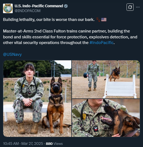Click the gold badge in the close-up photo
Image resolution: width=143 pixels, height=147 pixels.
(x=84, y=117)
